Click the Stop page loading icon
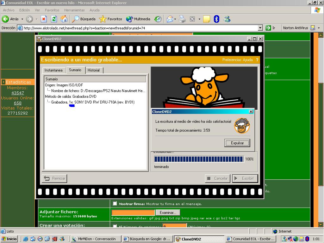Screen dimensions: 324x243 (x=44, y=19)
